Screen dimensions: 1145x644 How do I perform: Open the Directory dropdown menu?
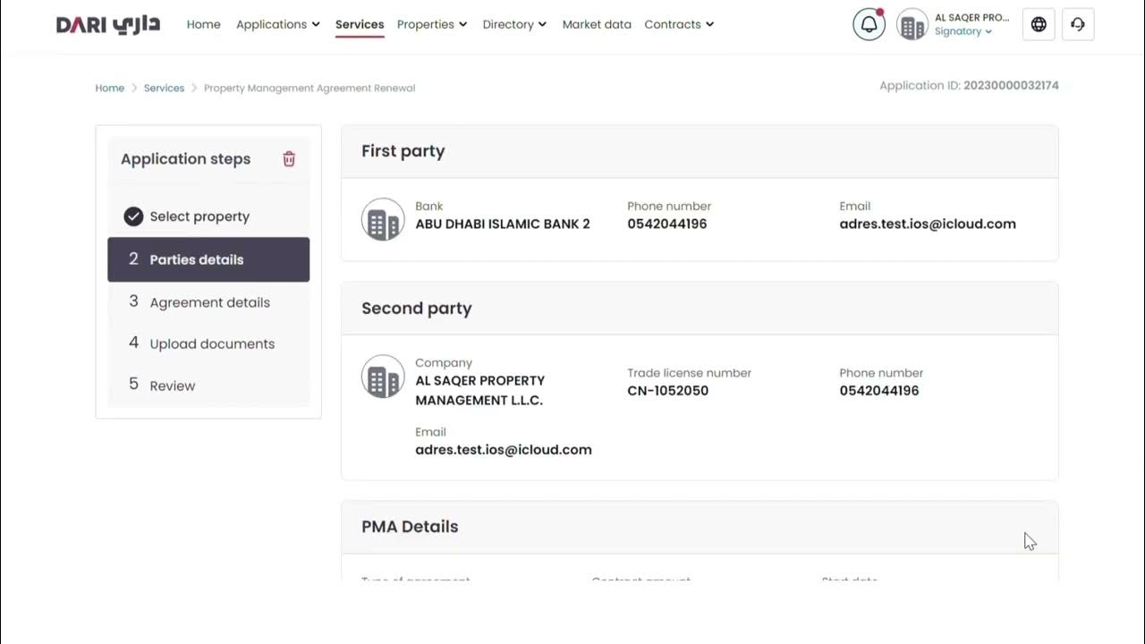514,24
